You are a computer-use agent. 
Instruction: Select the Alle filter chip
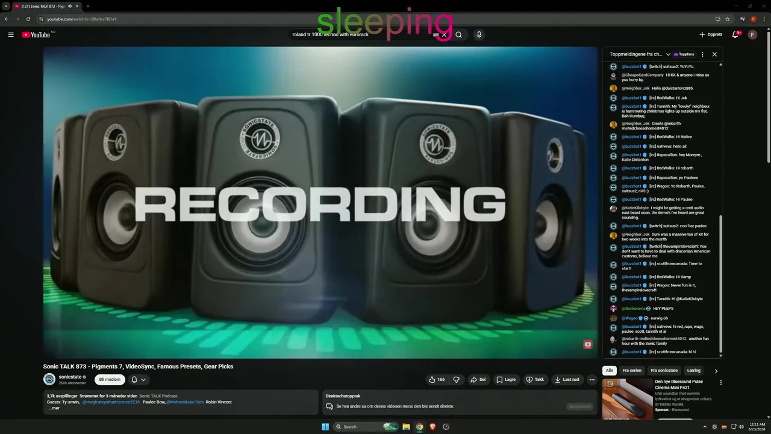click(x=610, y=371)
